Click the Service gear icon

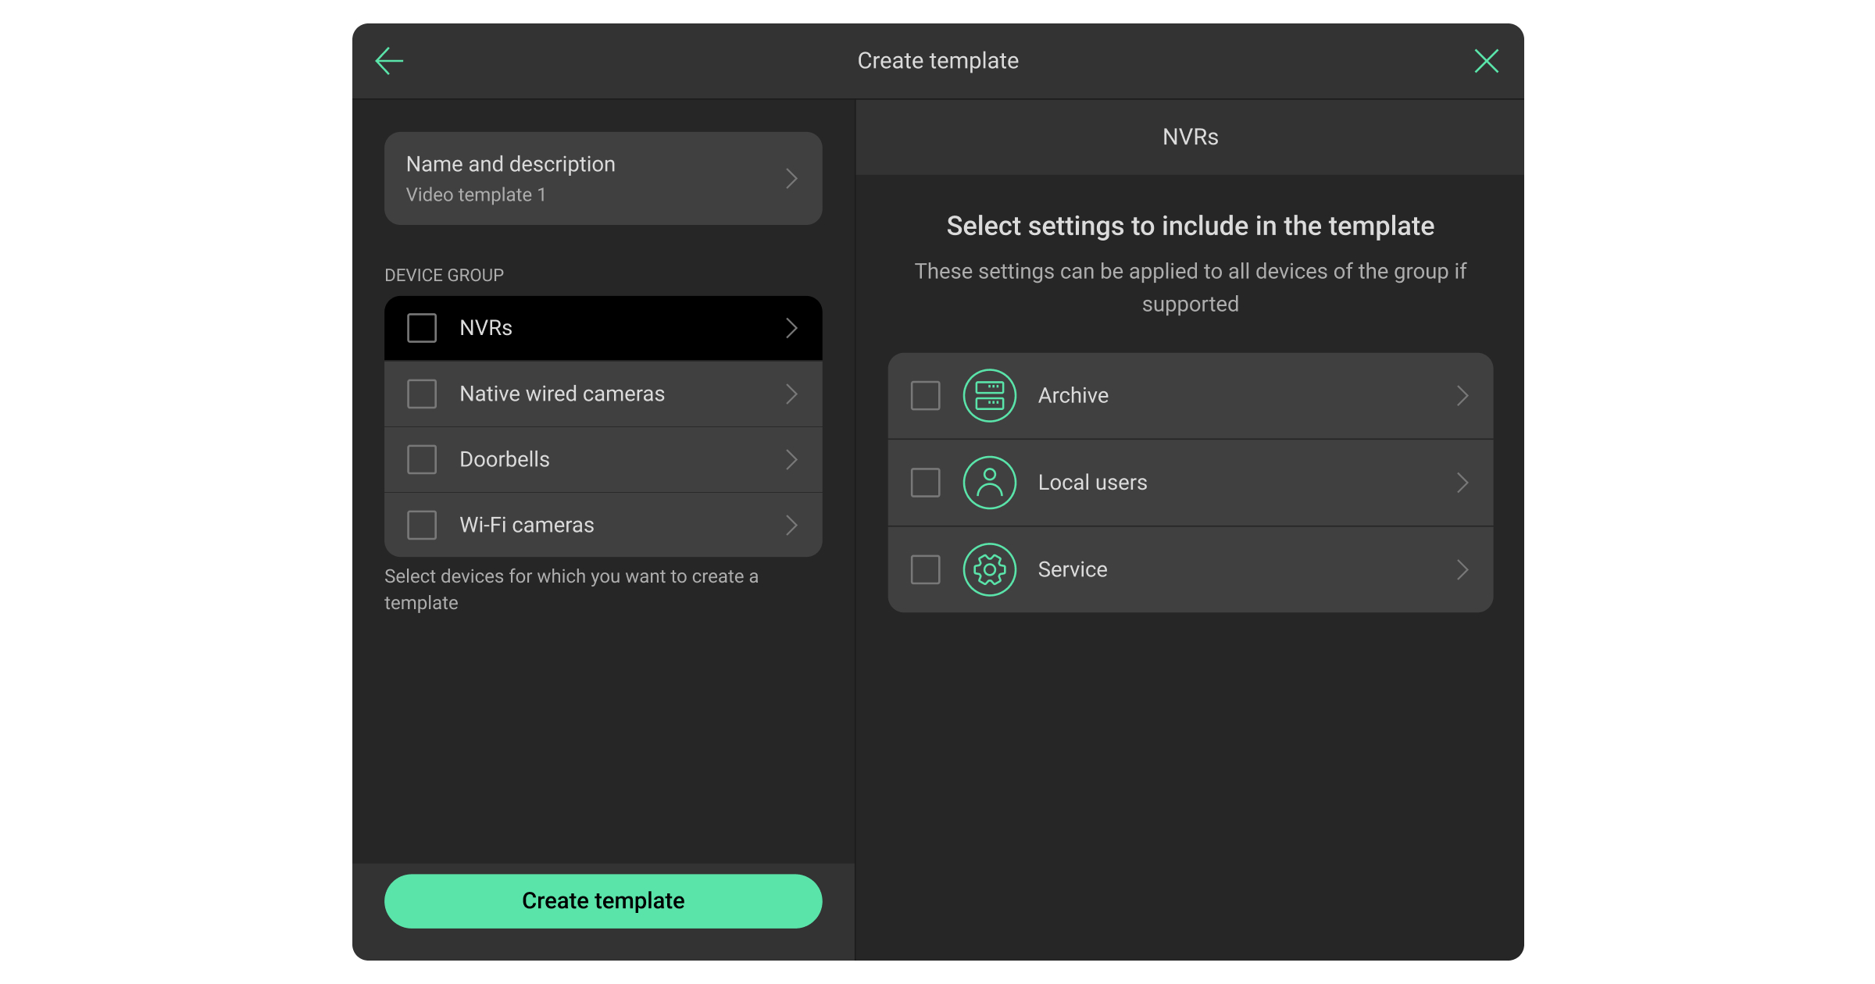click(989, 570)
